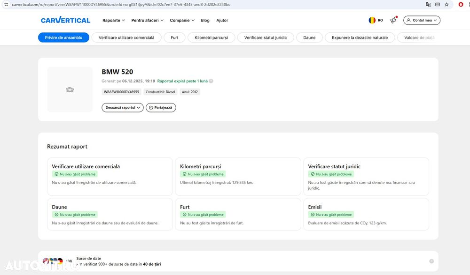The height and width of the screenshot is (275, 470).
Task: Click the Romanian flag language icon
Action: [372, 20]
